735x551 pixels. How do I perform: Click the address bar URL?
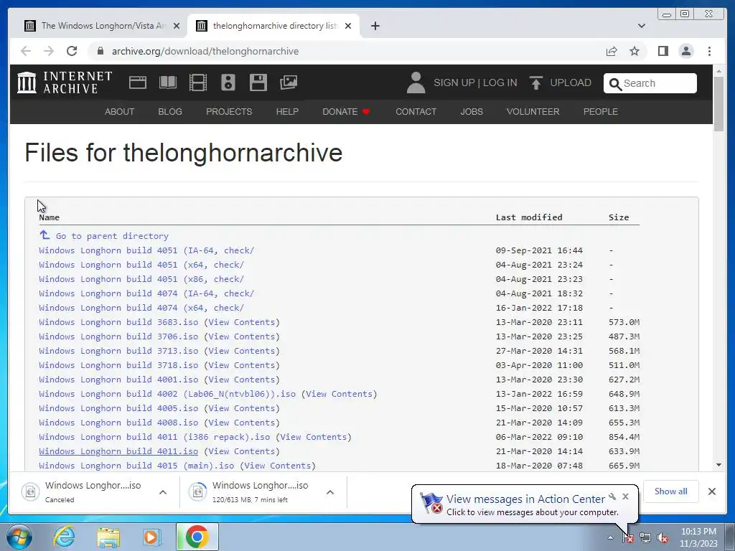click(205, 51)
